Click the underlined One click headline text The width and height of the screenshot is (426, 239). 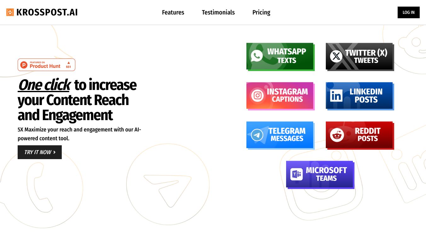44,85
